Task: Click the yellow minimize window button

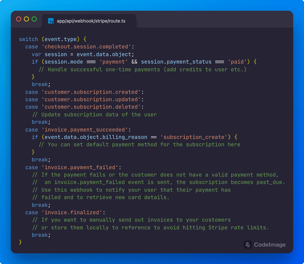Action: [x=26, y=19]
